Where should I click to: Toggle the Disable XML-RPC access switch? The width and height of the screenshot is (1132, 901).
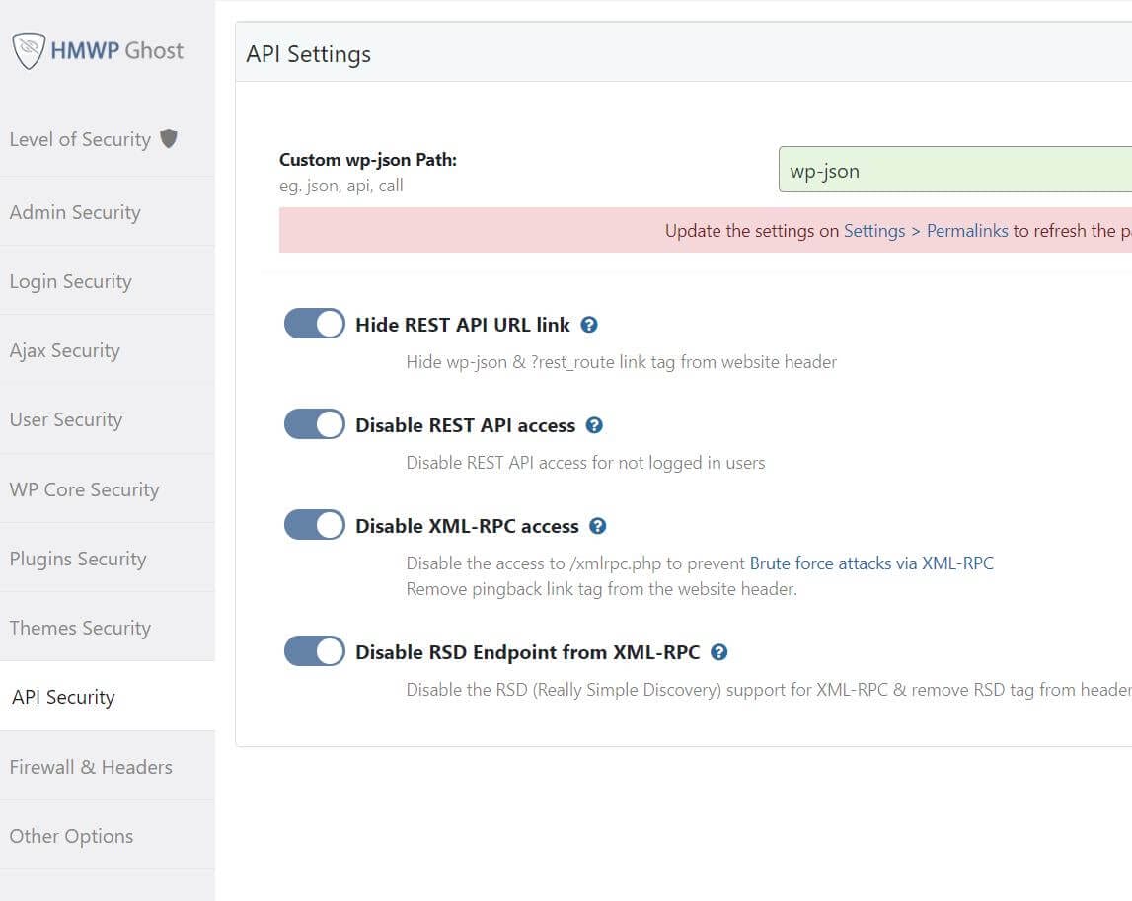pyautogui.click(x=315, y=525)
